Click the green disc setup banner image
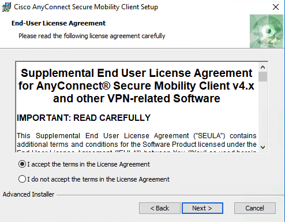The width and height of the screenshot is (285, 222). click(267, 31)
